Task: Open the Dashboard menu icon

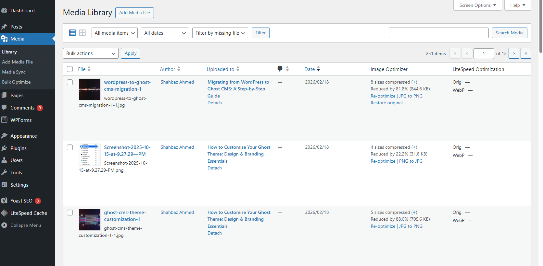Action: click(4, 10)
